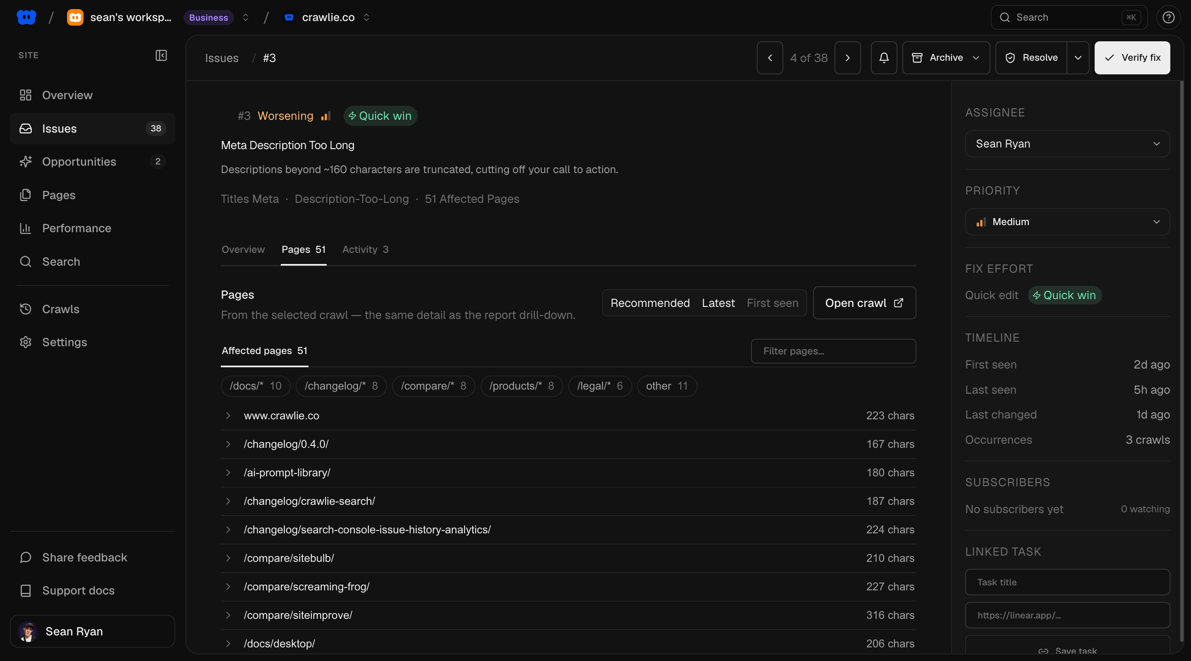Click the Sean Ryan profile avatar
Image resolution: width=1191 pixels, height=661 pixels.
(28, 631)
